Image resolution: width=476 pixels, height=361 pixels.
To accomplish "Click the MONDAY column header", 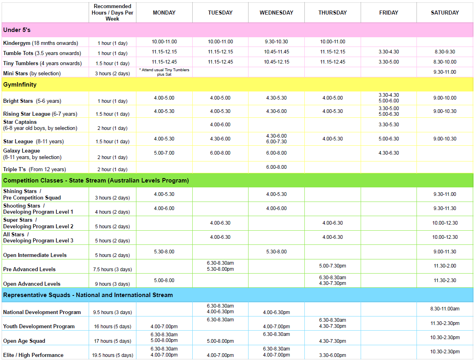I will 164,13.
